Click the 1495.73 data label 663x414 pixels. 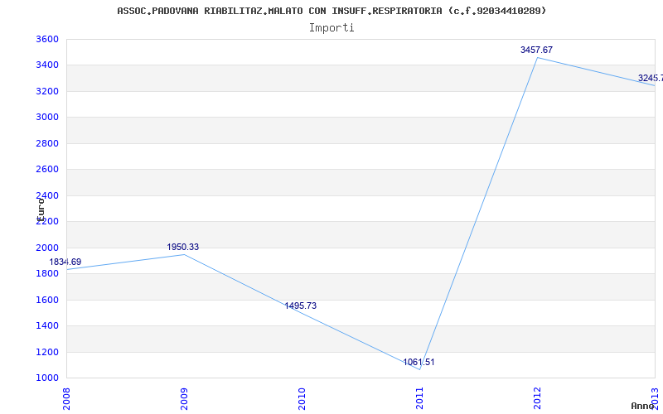(300, 306)
